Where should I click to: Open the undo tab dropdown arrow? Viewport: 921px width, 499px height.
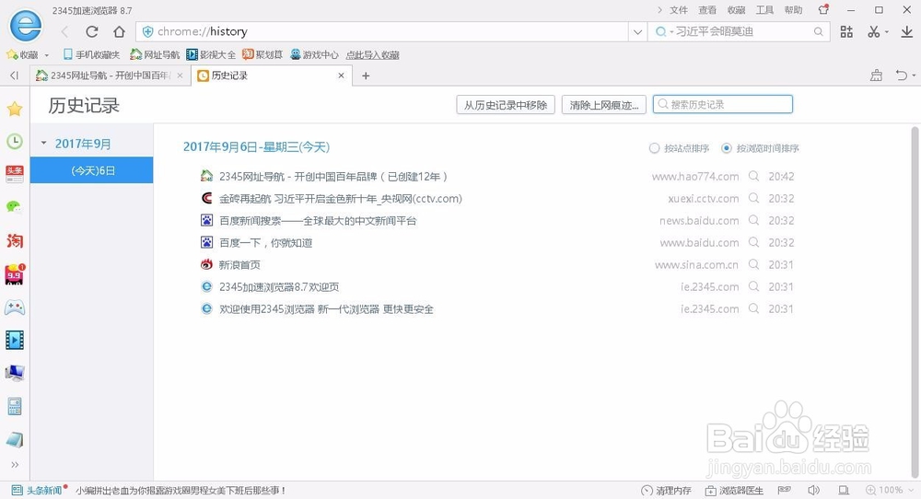coord(914,75)
